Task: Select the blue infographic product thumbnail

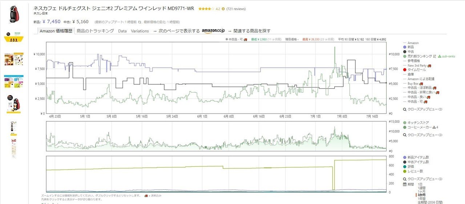Action: 14,81
